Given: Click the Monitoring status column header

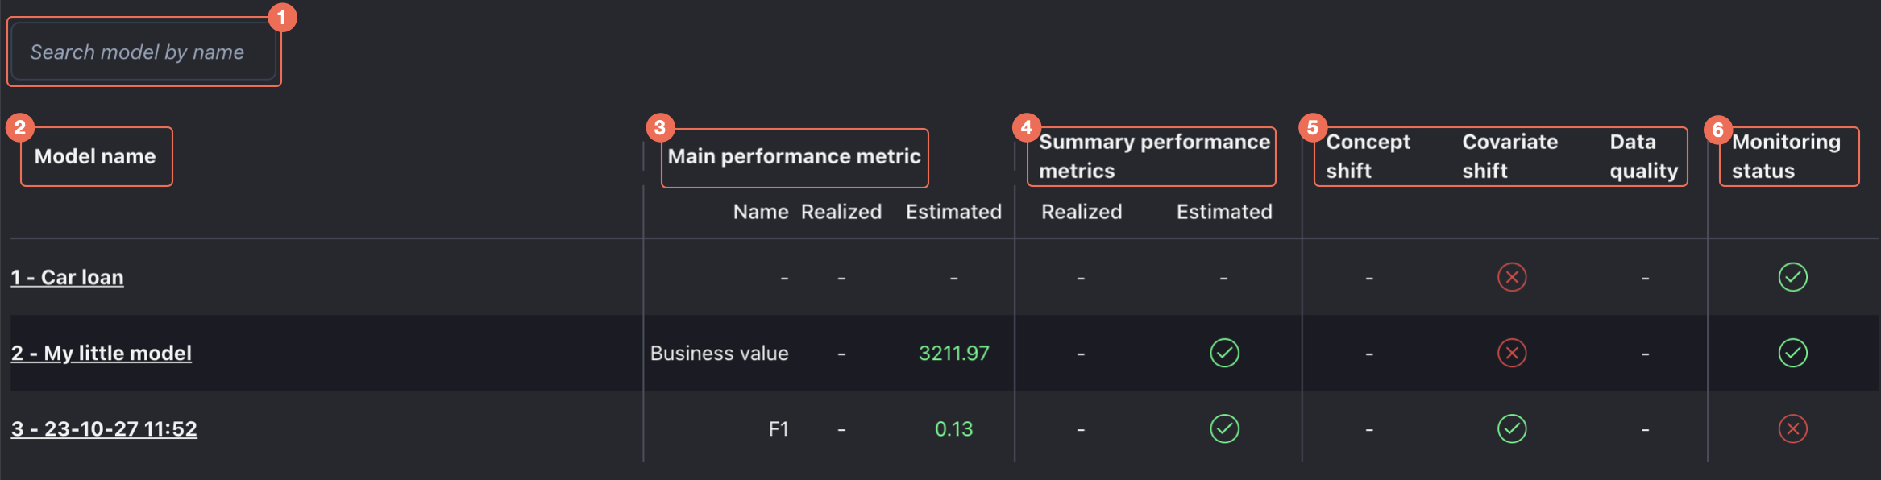Looking at the screenshot, I should [1786, 156].
